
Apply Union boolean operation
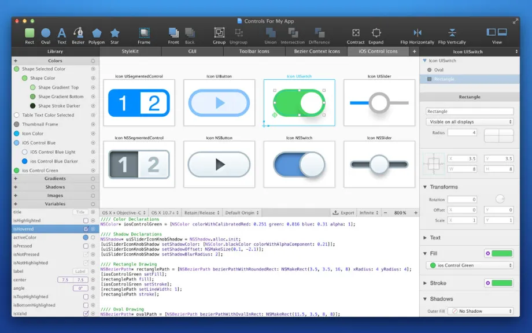tap(271, 36)
